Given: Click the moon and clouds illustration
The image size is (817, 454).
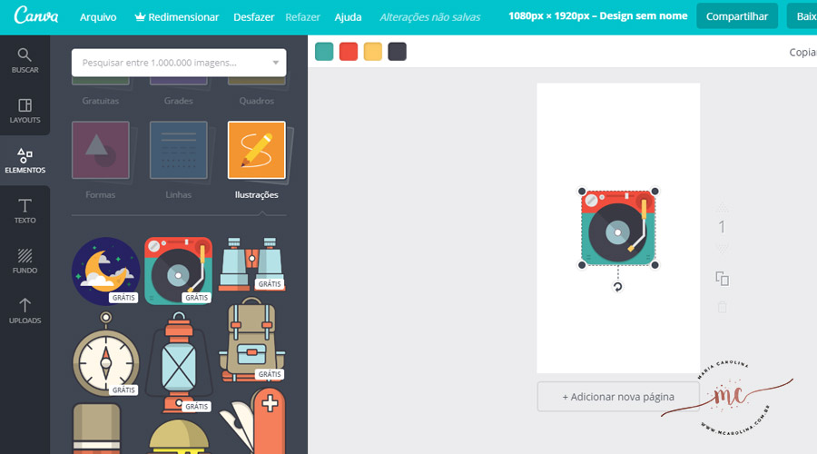Looking at the screenshot, I should click(104, 270).
